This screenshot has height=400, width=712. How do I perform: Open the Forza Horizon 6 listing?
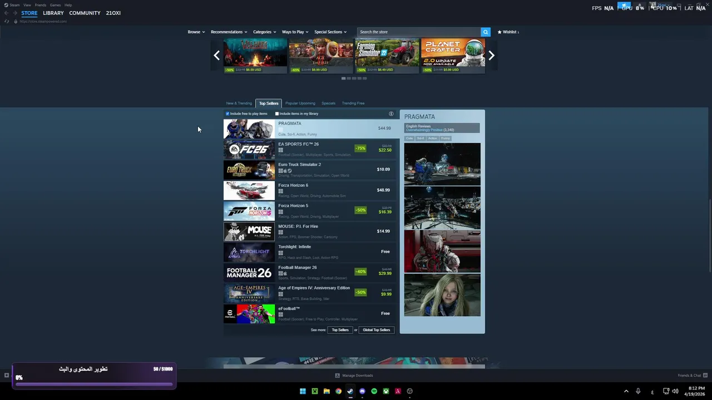pyautogui.click(x=311, y=191)
